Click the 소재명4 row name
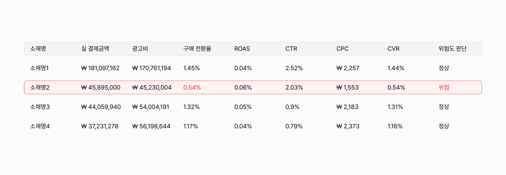This screenshot has width=506, height=175. pos(40,126)
